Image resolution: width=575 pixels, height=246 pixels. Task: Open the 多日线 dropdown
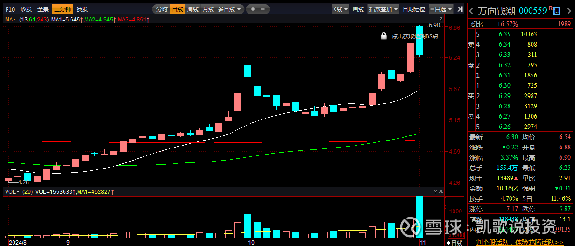coord(230,9)
